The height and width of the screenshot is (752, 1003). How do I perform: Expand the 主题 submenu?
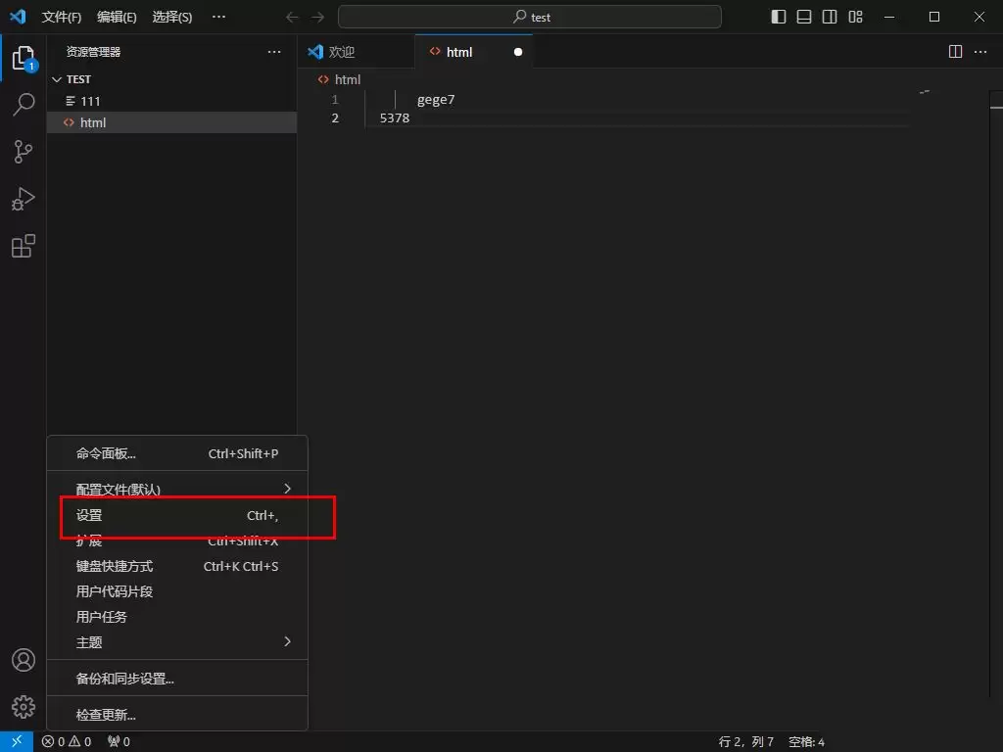click(x=176, y=642)
